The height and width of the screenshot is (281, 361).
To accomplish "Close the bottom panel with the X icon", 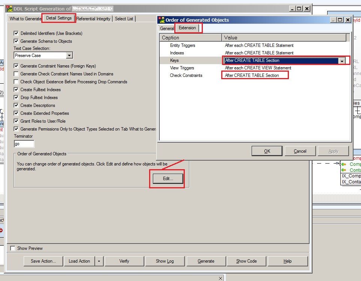I will coord(221,278).
